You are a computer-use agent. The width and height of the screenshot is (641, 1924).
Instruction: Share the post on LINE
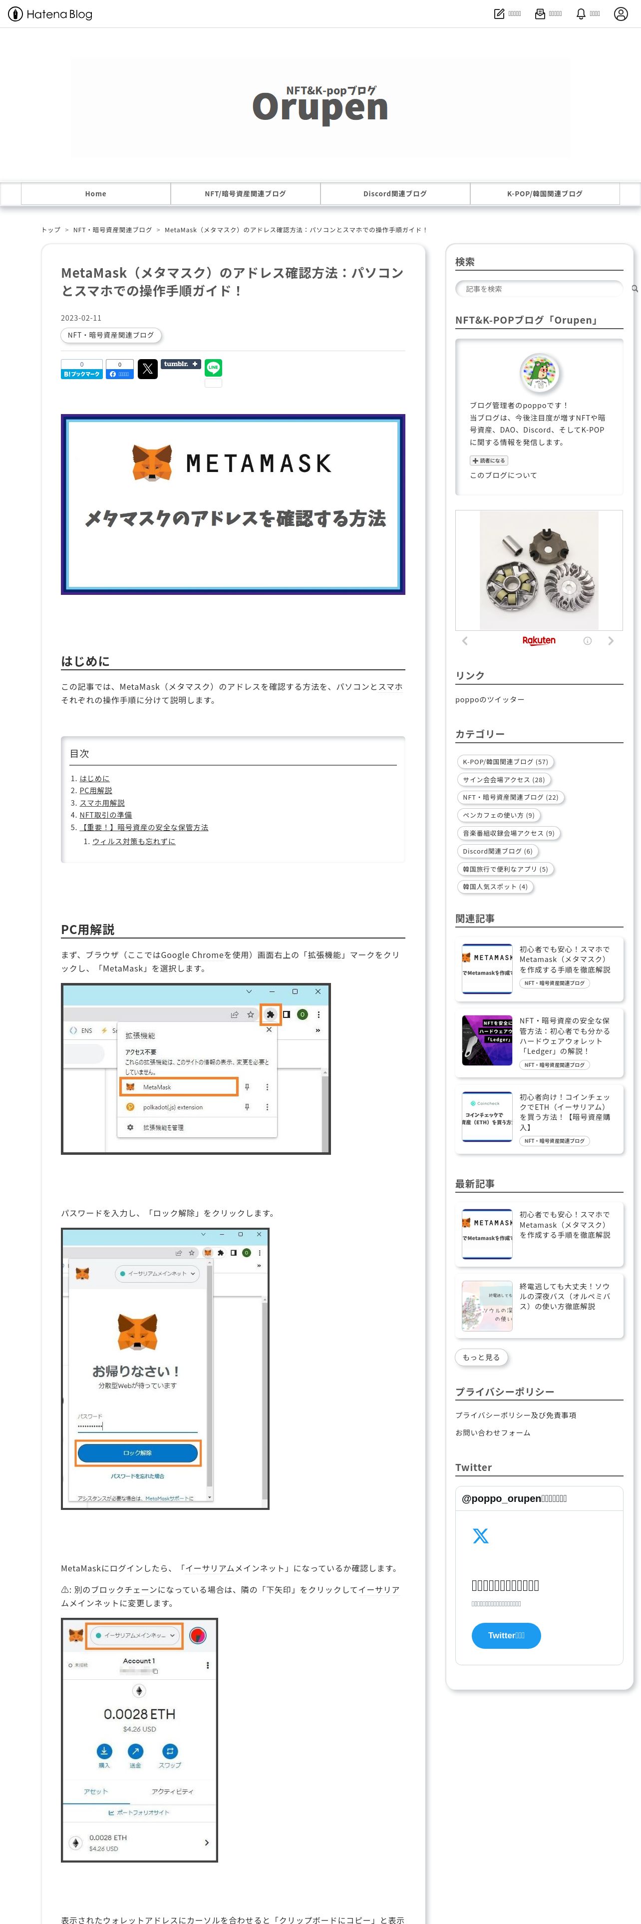tap(214, 368)
